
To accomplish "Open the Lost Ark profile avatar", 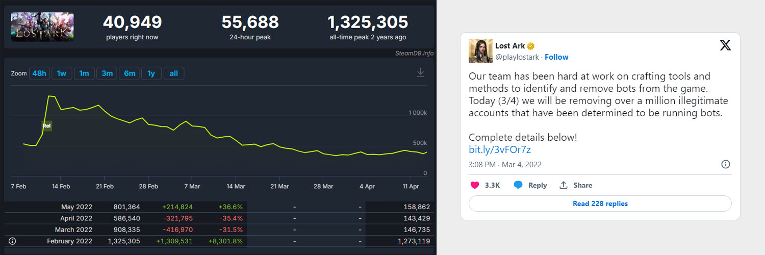I will click(x=481, y=51).
